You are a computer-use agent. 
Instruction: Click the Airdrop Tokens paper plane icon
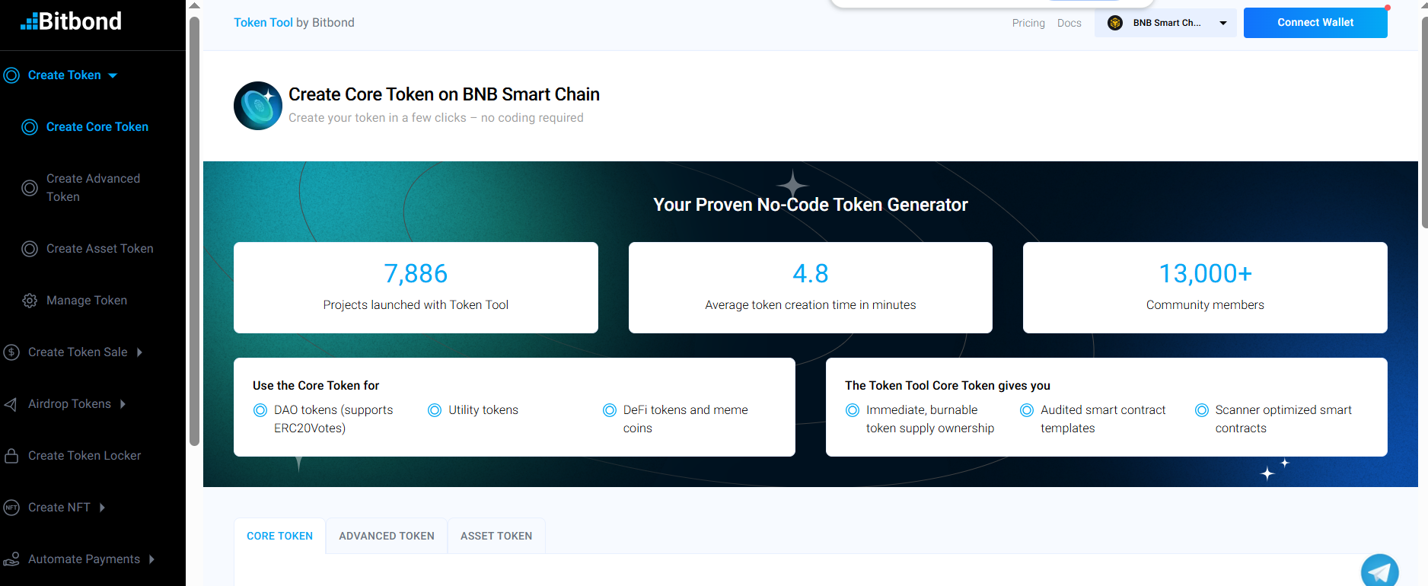coord(11,404)
